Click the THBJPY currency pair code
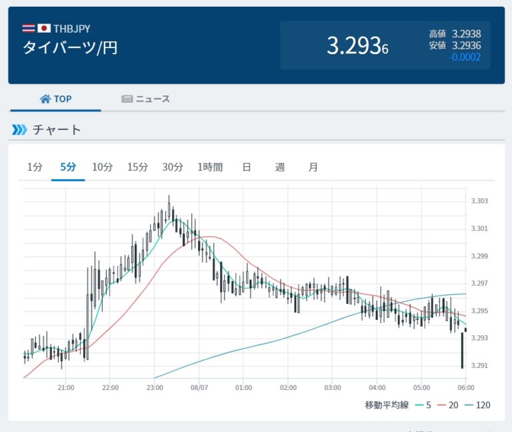This screenshot has width=512, height=432. coord(72,29)
